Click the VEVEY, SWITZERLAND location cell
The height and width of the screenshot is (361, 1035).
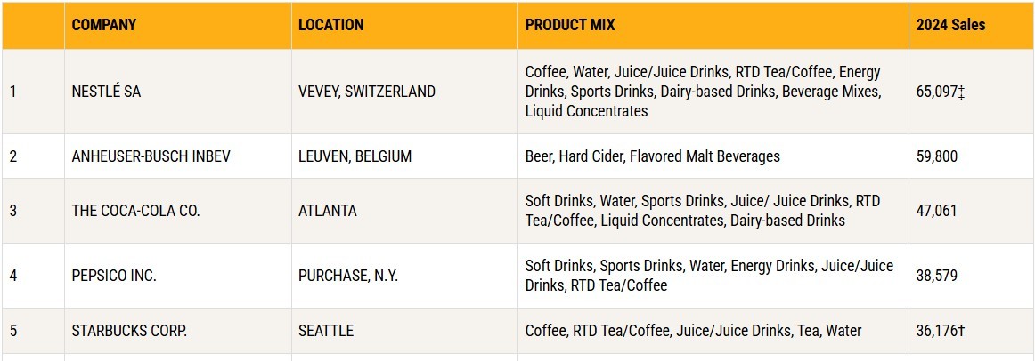click(367, 92)
